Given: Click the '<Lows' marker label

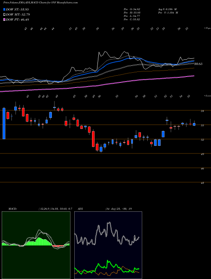Looking at the screenshot, I should pos(207,96).
